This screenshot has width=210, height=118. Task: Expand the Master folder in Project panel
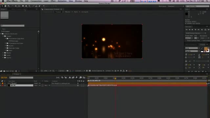click(x=3, y=53)
